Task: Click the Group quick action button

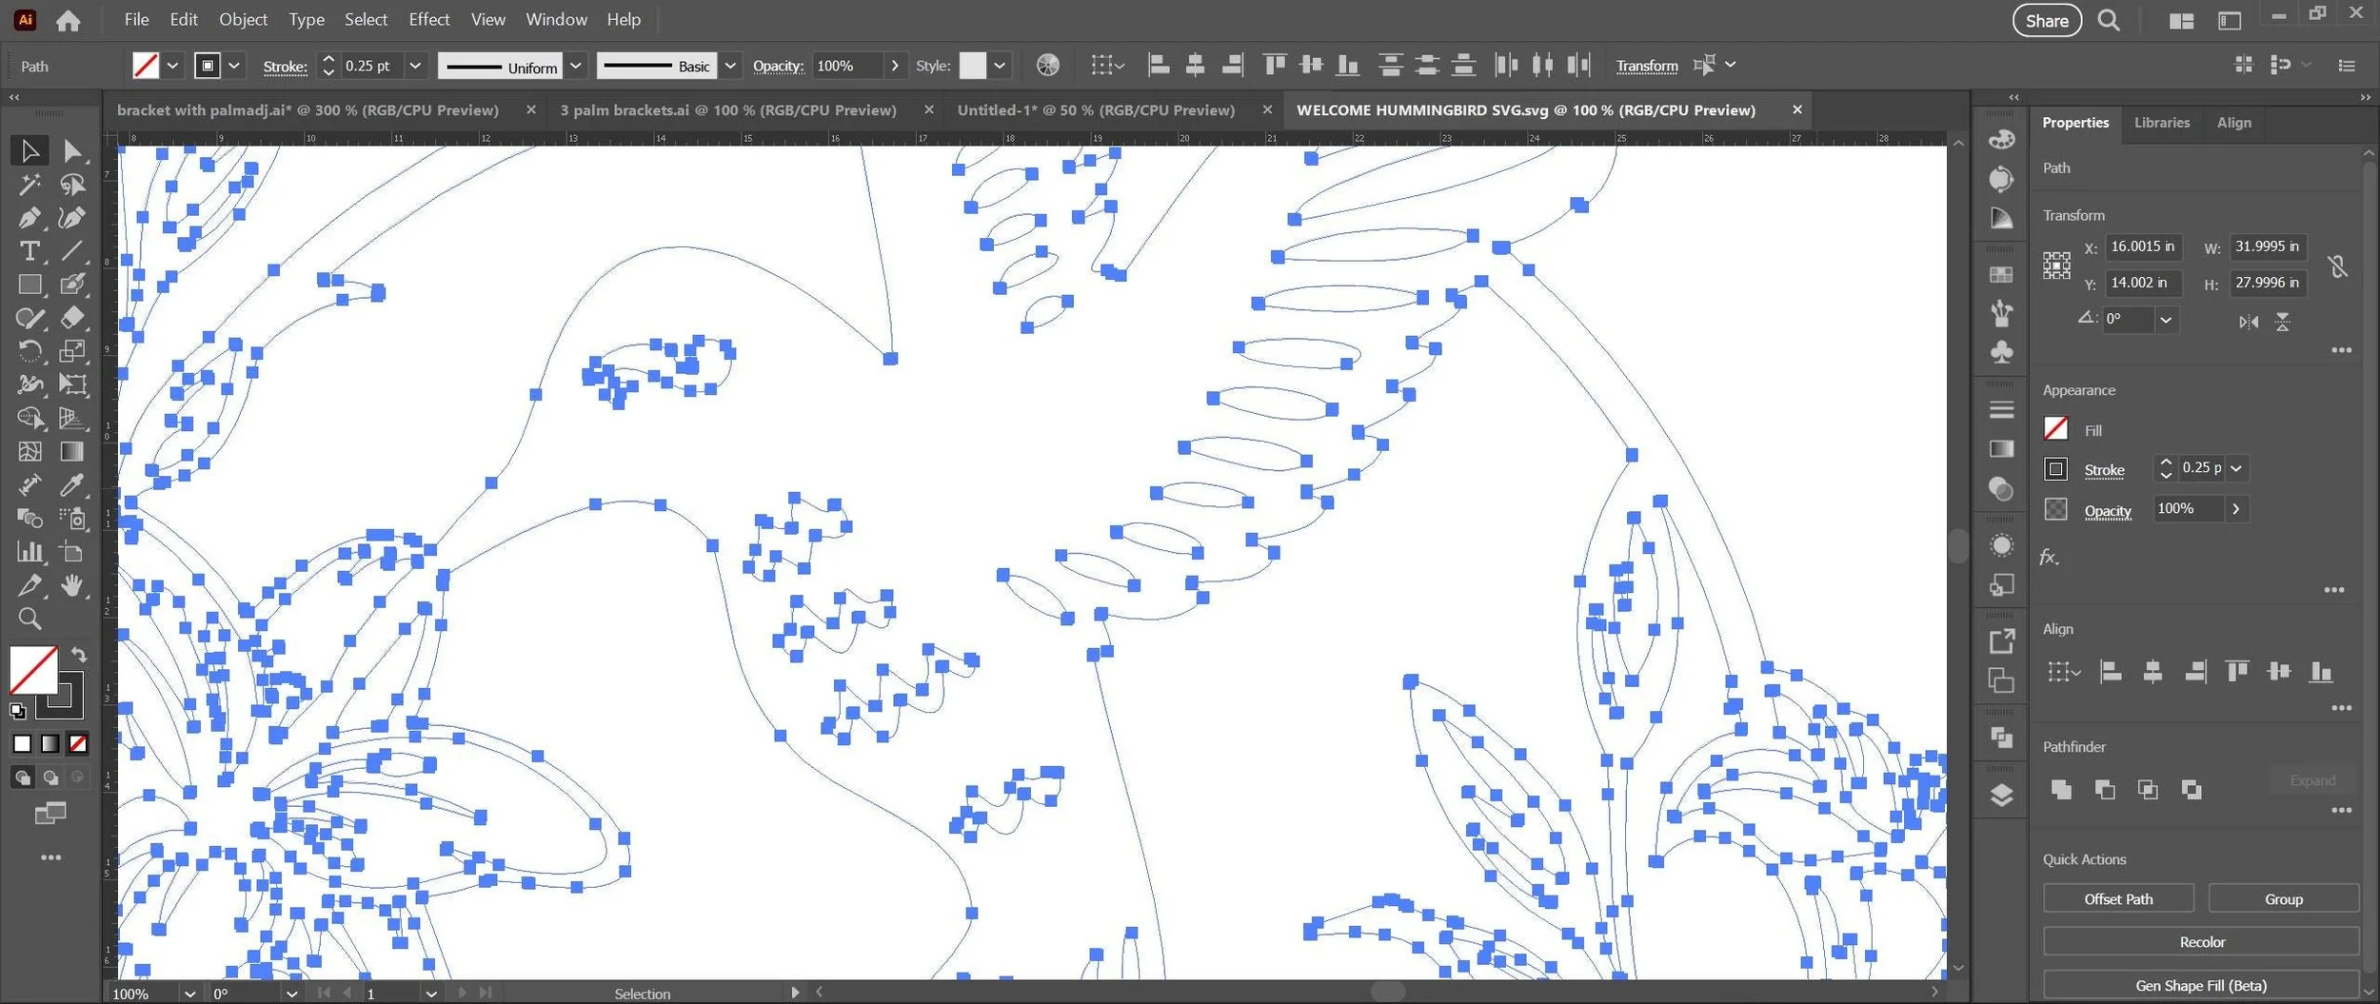Action: tap(2283, 899)
